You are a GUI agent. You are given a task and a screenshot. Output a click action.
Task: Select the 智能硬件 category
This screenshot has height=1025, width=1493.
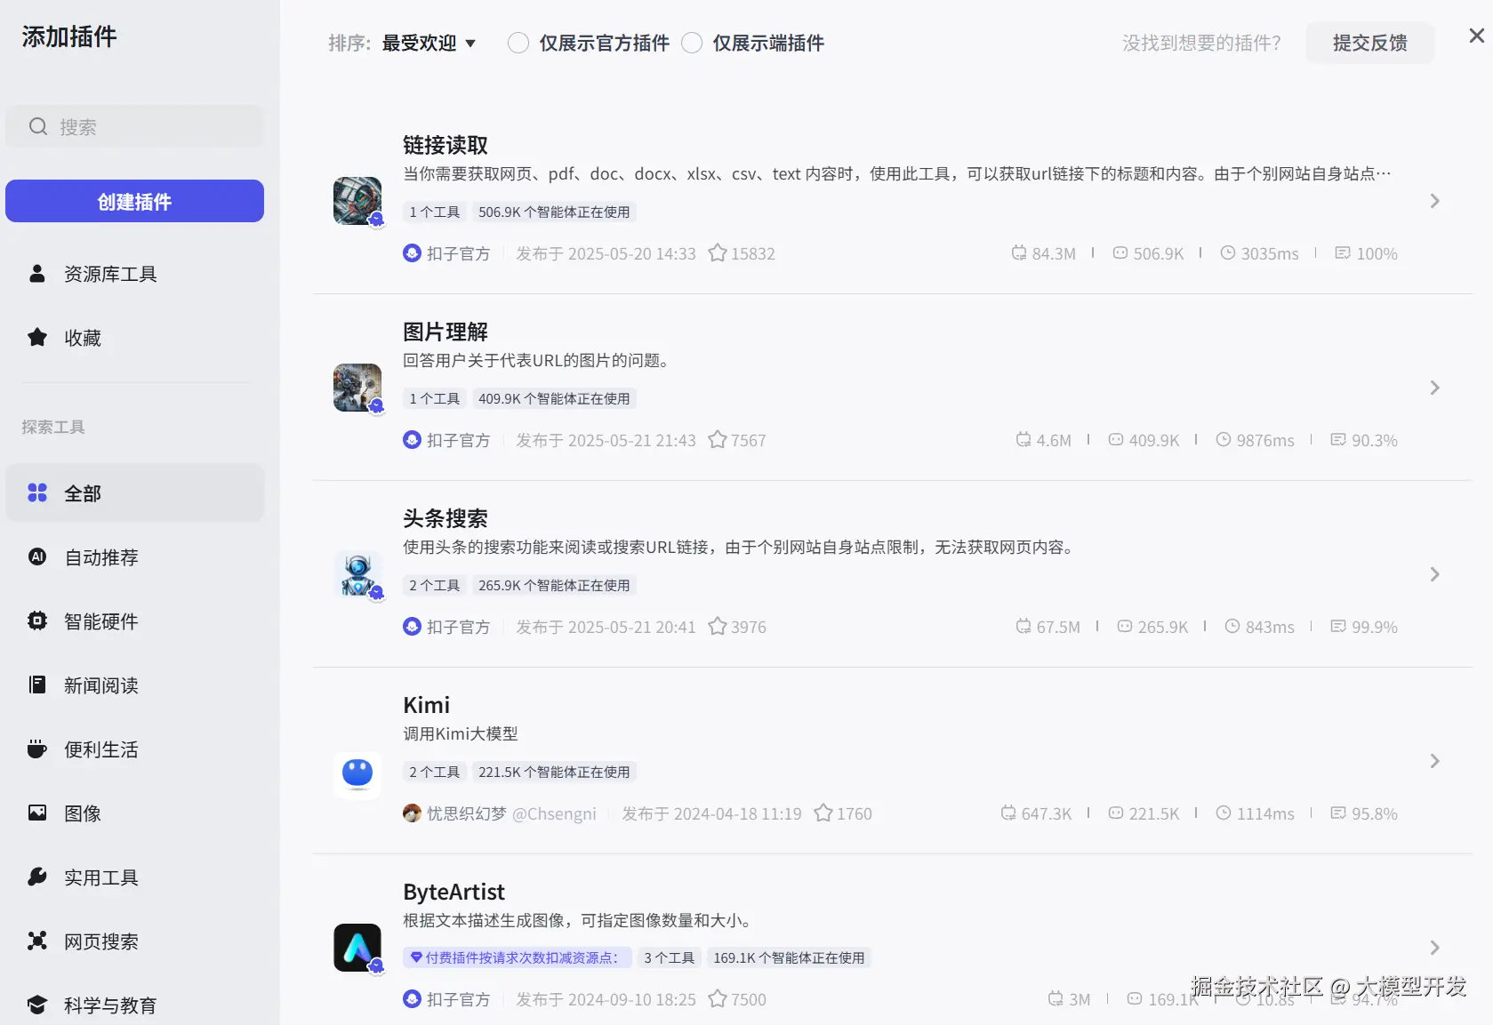(134, 621)
